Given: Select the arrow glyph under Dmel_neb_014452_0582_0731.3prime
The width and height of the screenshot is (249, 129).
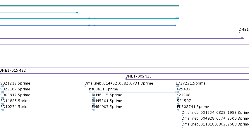Looking at the screenshot, I should 85,86.
